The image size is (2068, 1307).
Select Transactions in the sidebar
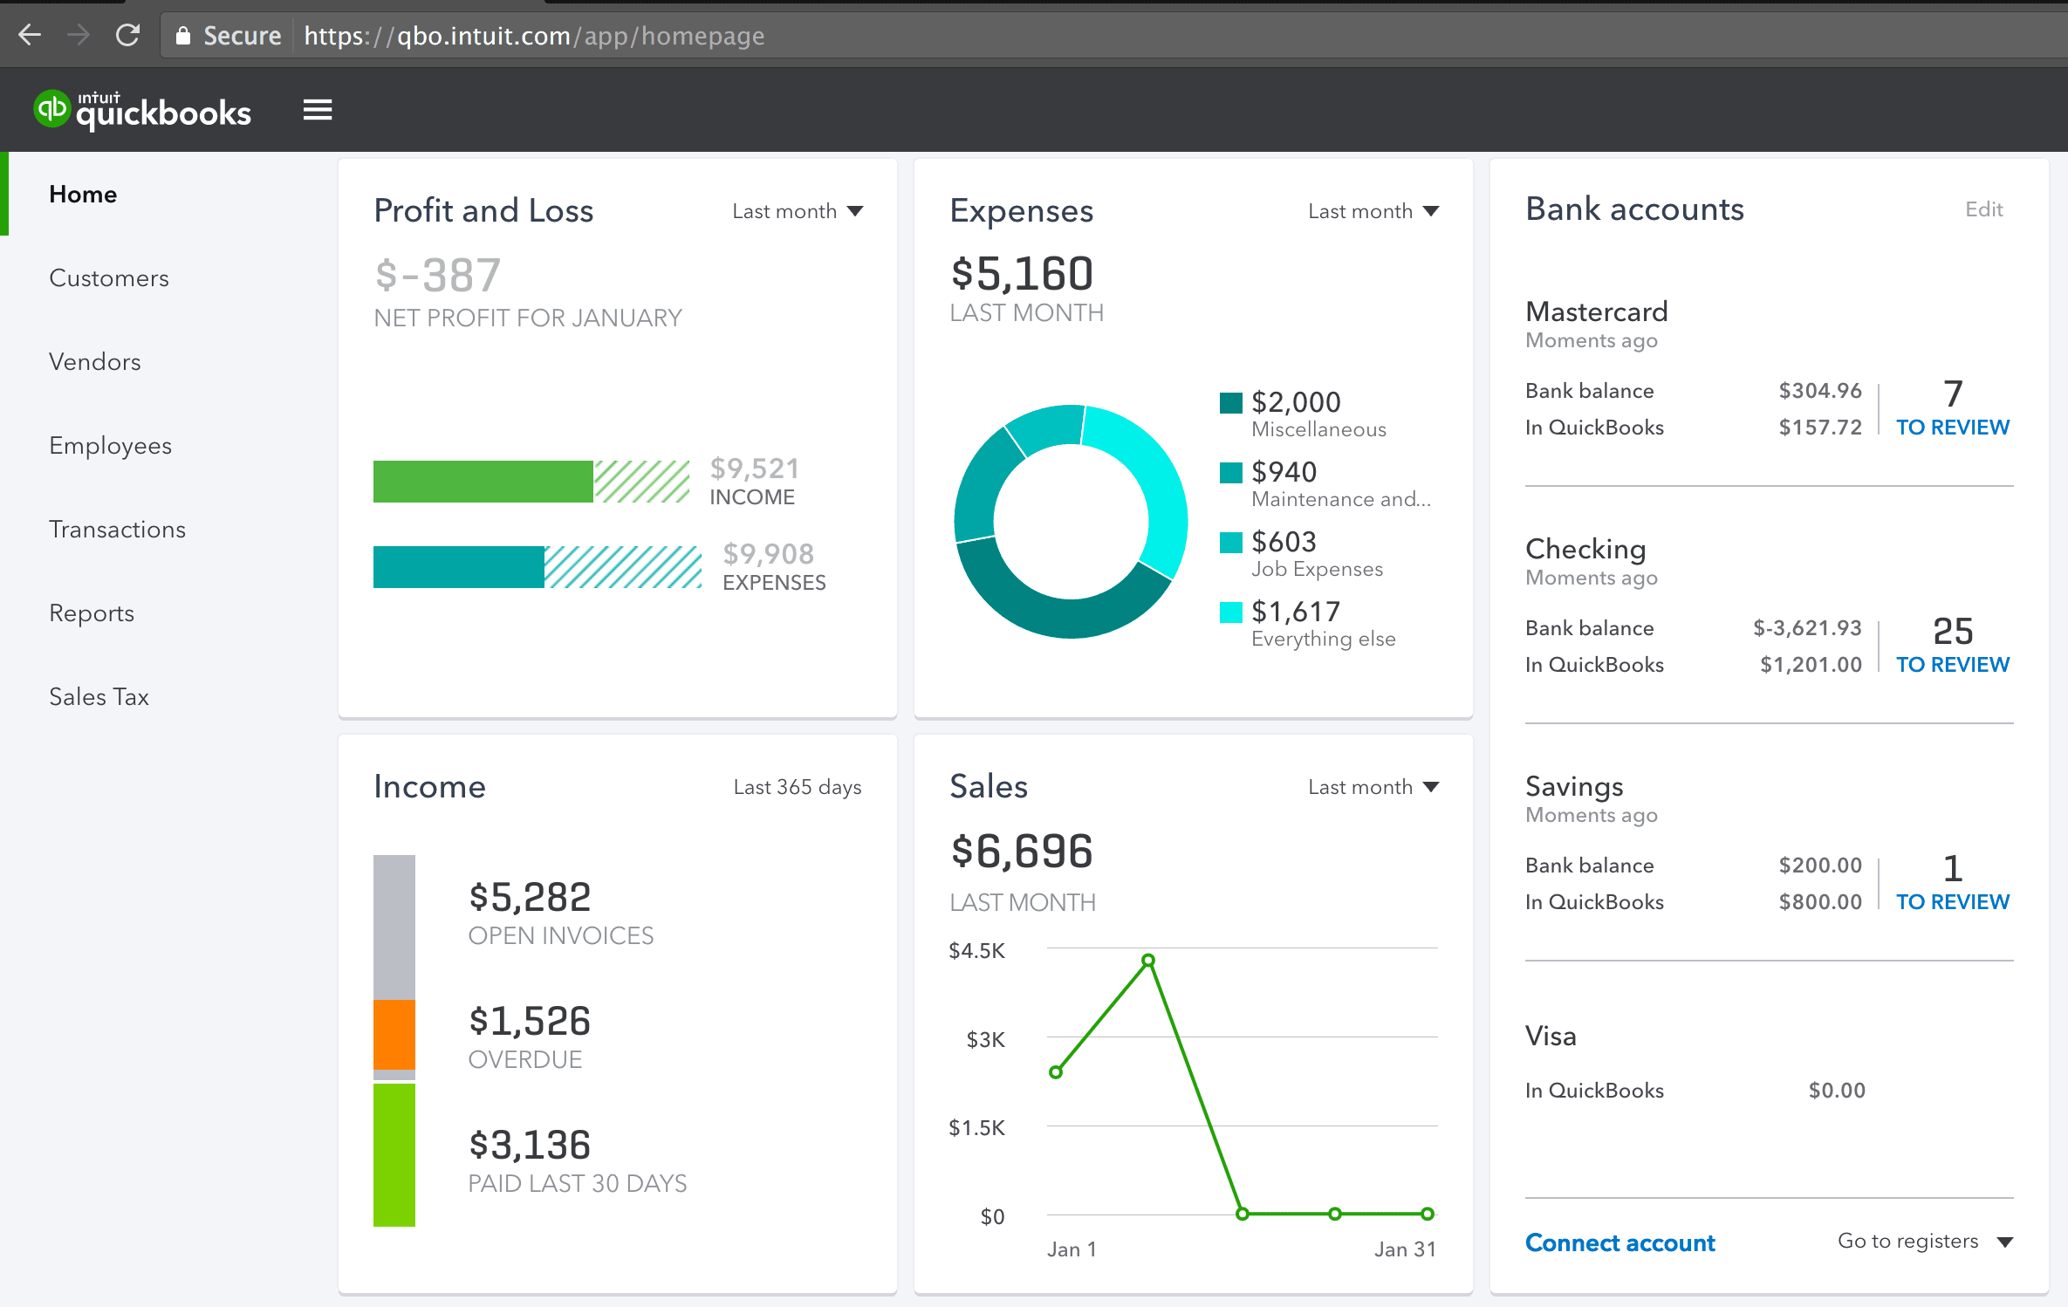point(117,529)
